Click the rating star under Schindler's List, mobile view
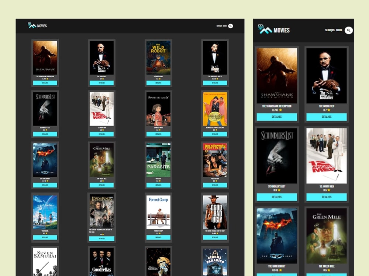 (x=279, y=190)
